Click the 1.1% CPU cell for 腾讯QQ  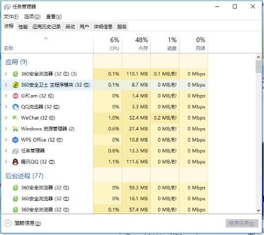coord(107,162)
